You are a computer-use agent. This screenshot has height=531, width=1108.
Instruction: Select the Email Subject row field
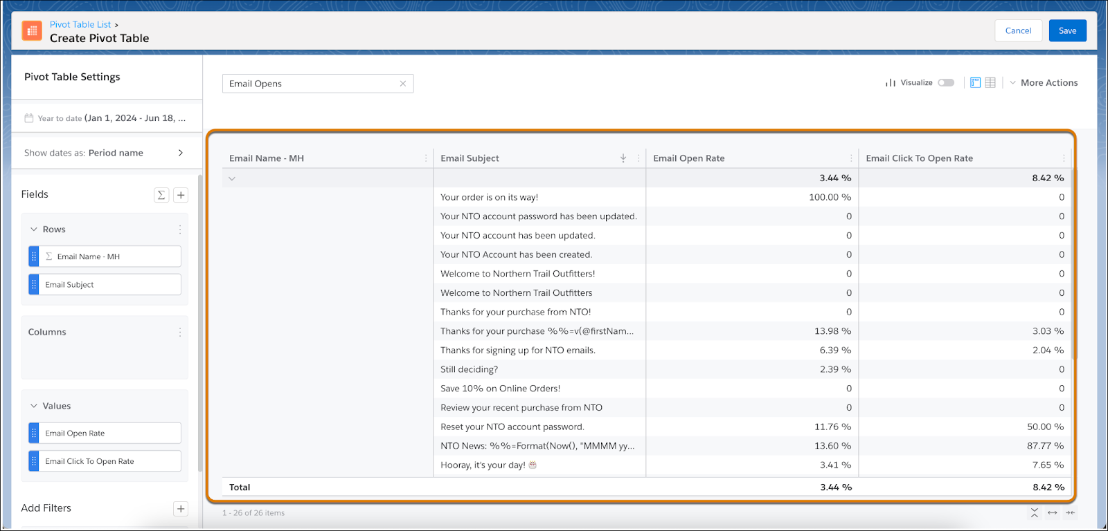click(x=105, y=284)
